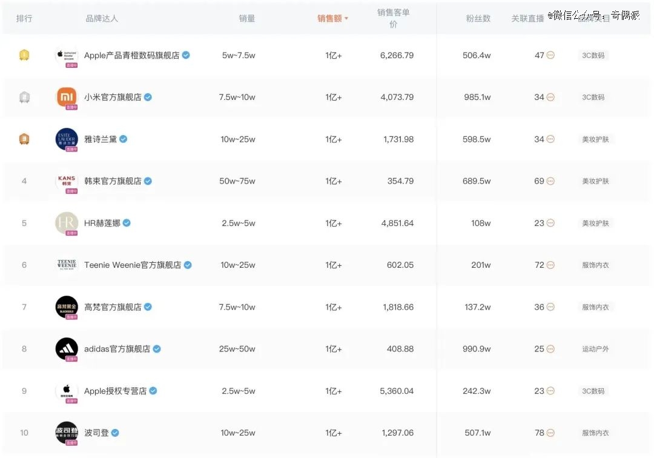The height and width of the screenshot is (458, 654).
Task: Click the 运动户外 category tag
Action: [x=596, y=349]
